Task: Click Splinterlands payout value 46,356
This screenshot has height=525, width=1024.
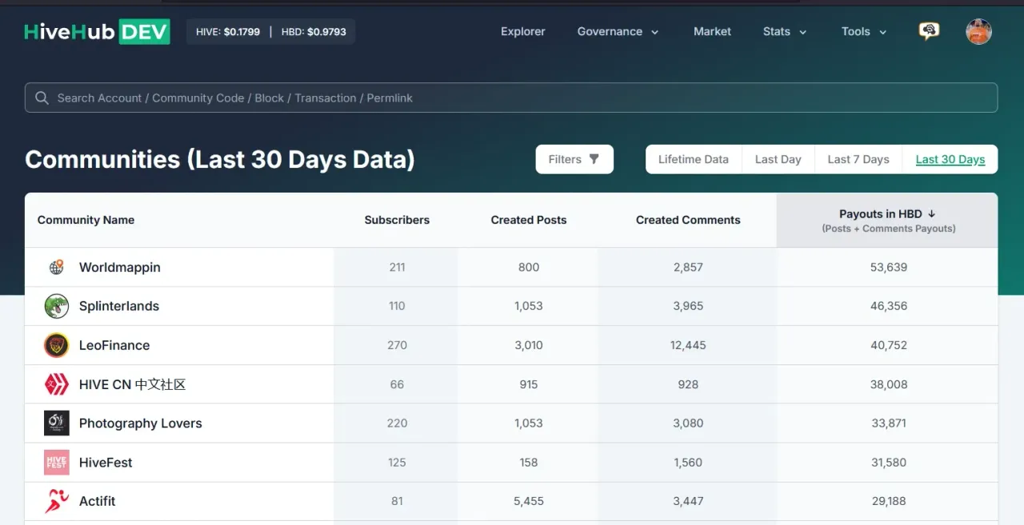Action: click(x=889, y=306)
